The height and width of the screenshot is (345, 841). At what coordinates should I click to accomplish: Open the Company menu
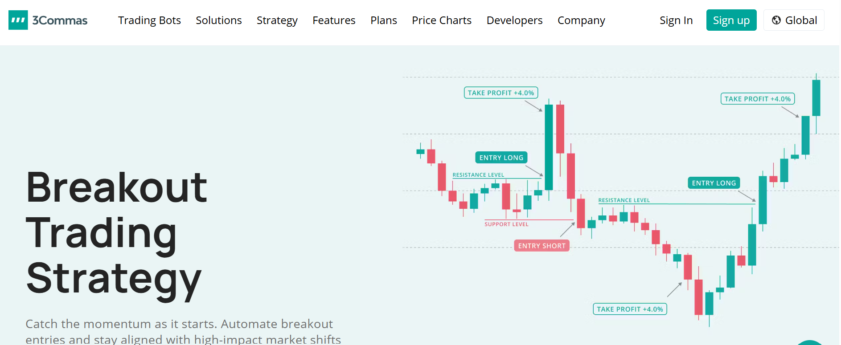pos(581,20)
